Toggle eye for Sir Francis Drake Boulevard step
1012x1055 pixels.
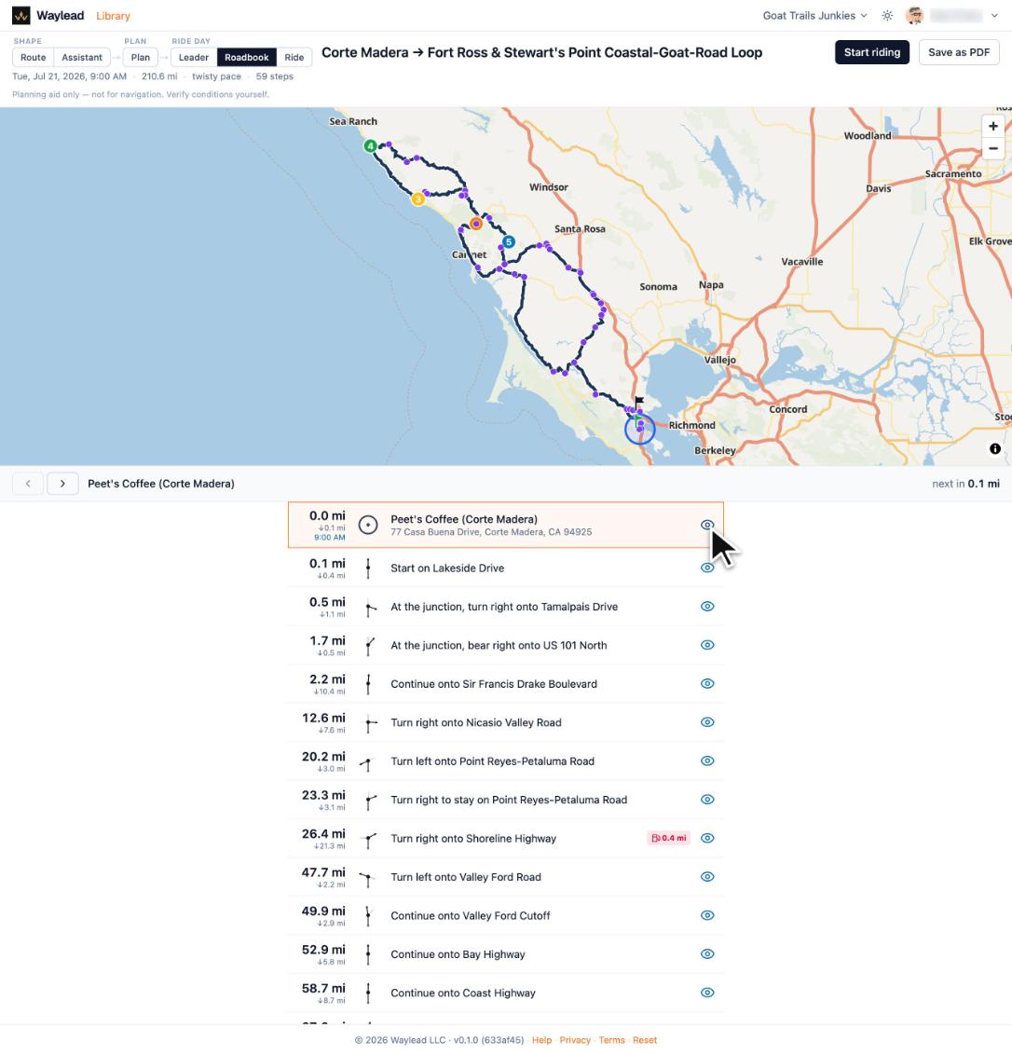[707, 683]
